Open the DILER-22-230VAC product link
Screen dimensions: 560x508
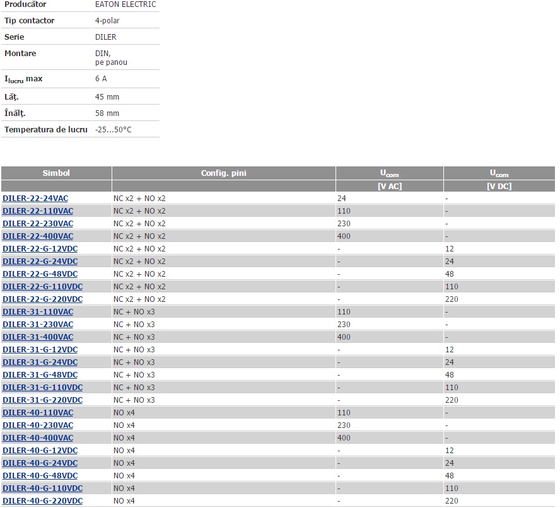tap(38, 224)
